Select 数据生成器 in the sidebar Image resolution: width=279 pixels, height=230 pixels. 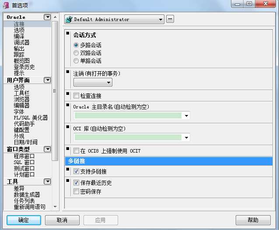tap(27, 195)
